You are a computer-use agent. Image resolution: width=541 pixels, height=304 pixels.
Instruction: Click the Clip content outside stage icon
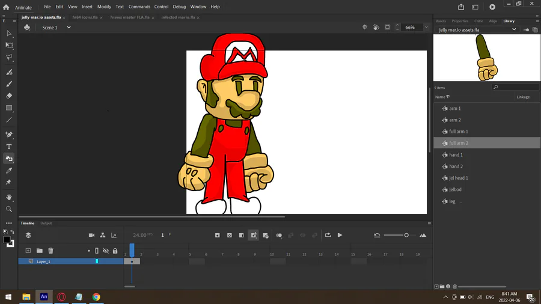388,27
